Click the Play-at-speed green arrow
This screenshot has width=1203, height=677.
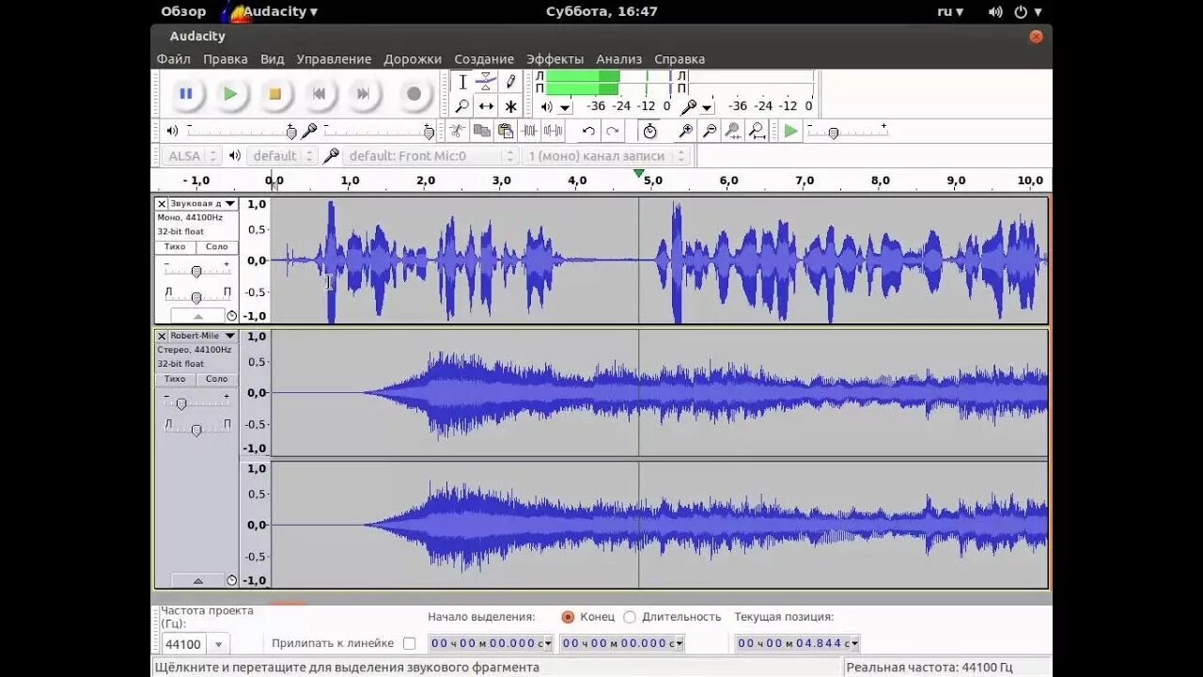pyautogui.click(x=790, y=132)
